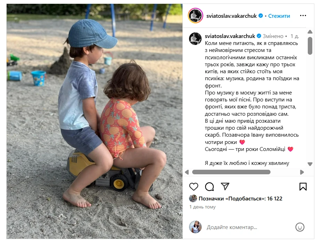The height and width of the screenshot is (244, 321).
Task: Click the verified badge in post header
Action: (261, 16)
